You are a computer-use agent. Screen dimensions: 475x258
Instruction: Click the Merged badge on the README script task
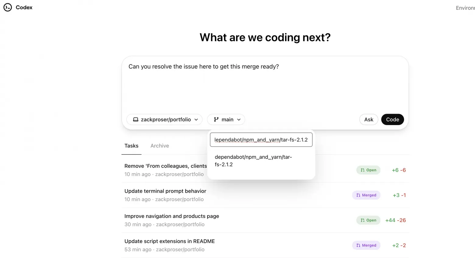point(366,245)
